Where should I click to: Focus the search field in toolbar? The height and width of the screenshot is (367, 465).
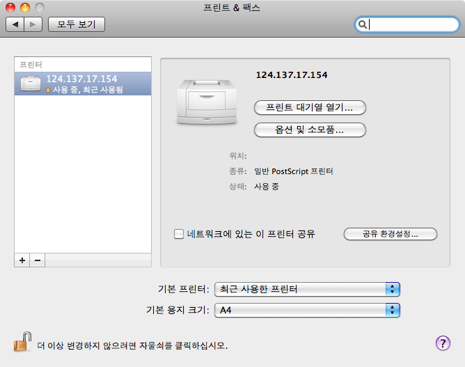tap(407, 24)
